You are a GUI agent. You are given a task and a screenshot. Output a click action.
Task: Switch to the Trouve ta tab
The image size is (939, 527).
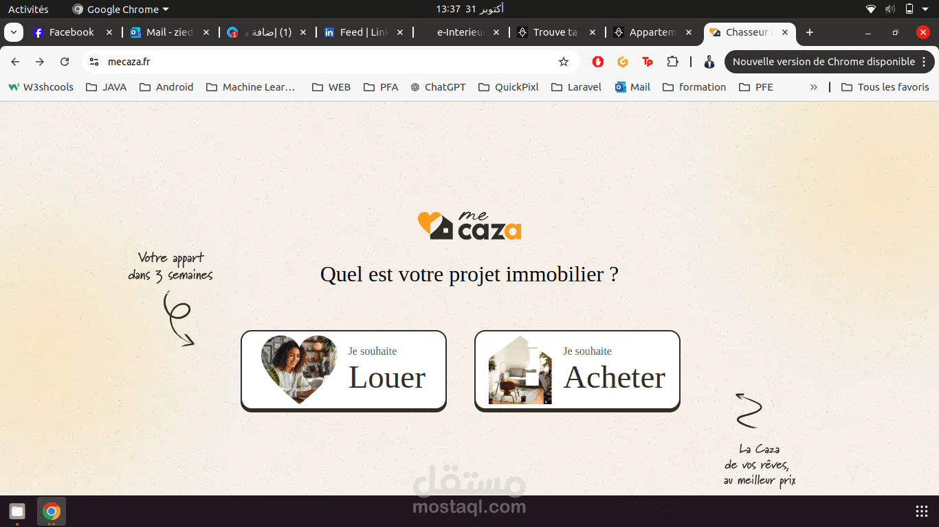556,32
